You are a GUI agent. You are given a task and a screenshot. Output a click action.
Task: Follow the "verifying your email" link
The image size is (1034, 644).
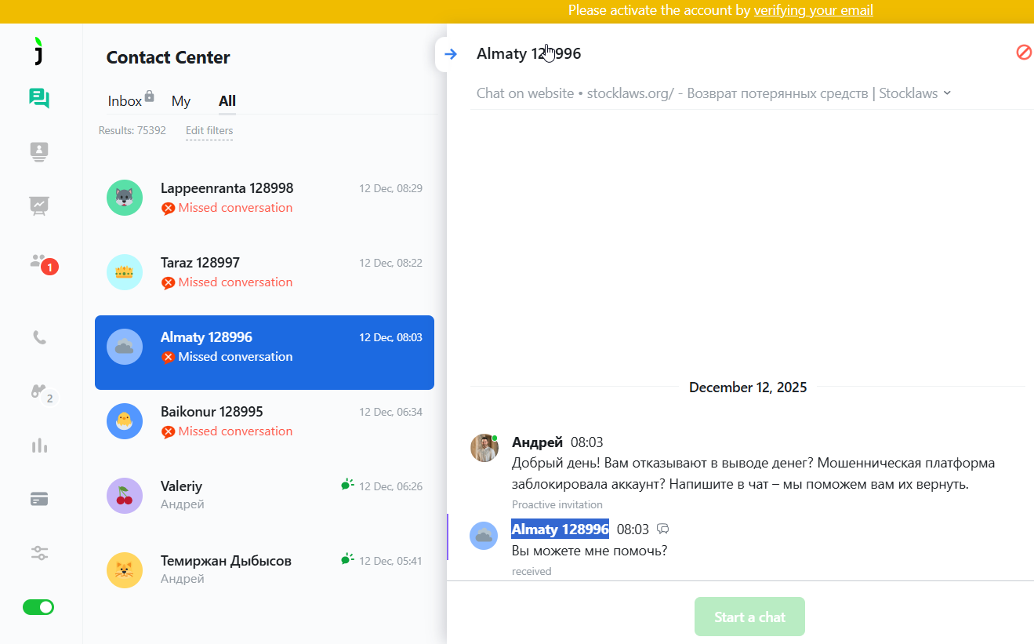tap(813, 10)
